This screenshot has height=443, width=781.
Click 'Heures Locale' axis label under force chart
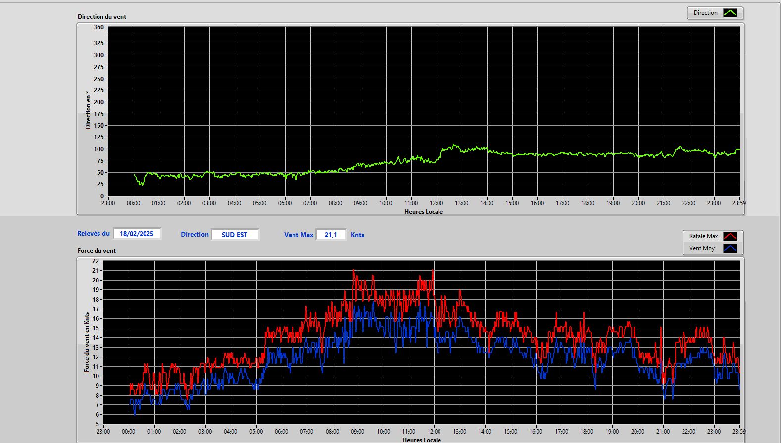(422, 440)
